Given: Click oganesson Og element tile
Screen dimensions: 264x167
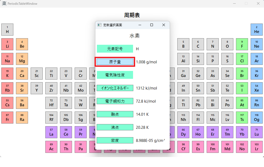Looking at the screenshot, I should 257,118.
